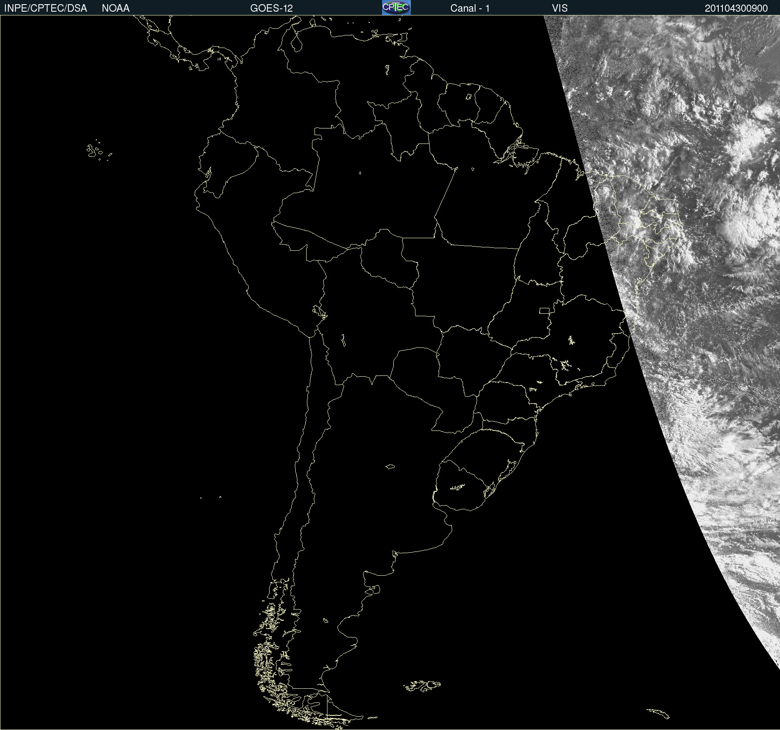The width and height of the screenshot is (780, 730).
Task: Click the CPTEC logo in header
Action: (396, 8)
